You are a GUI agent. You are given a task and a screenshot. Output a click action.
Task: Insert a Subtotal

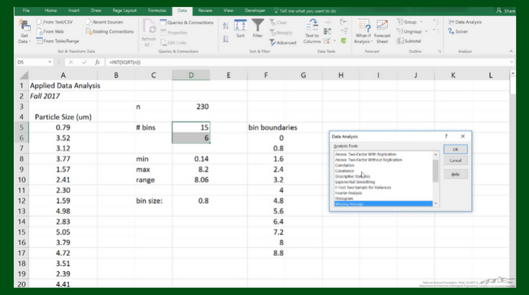409,41
